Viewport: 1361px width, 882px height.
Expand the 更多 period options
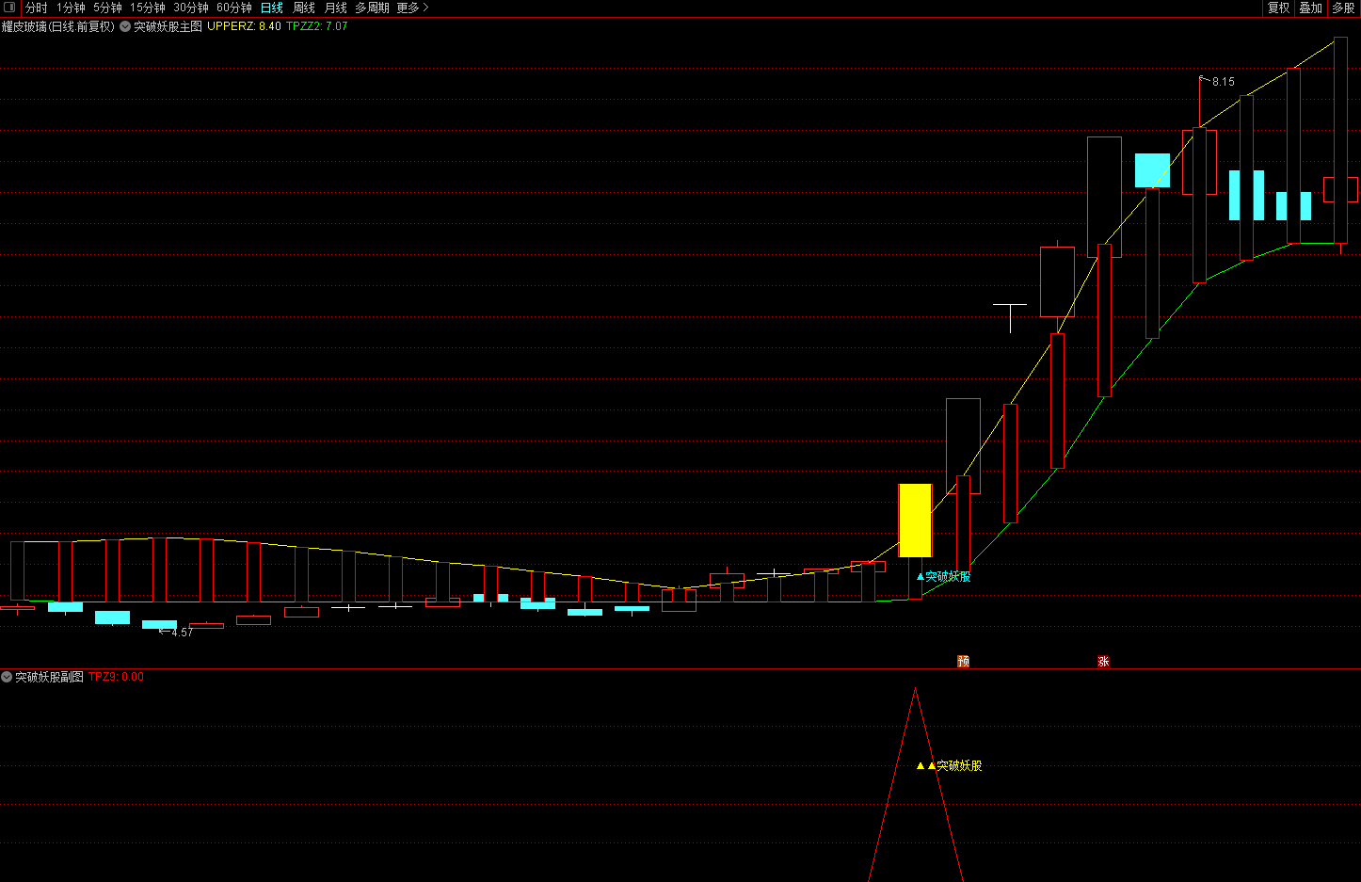pyautogui.click(x=412, y=8)
